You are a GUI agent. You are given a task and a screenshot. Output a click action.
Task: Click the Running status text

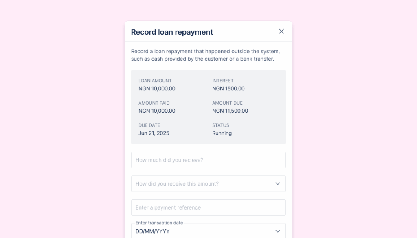click(222, 133)
